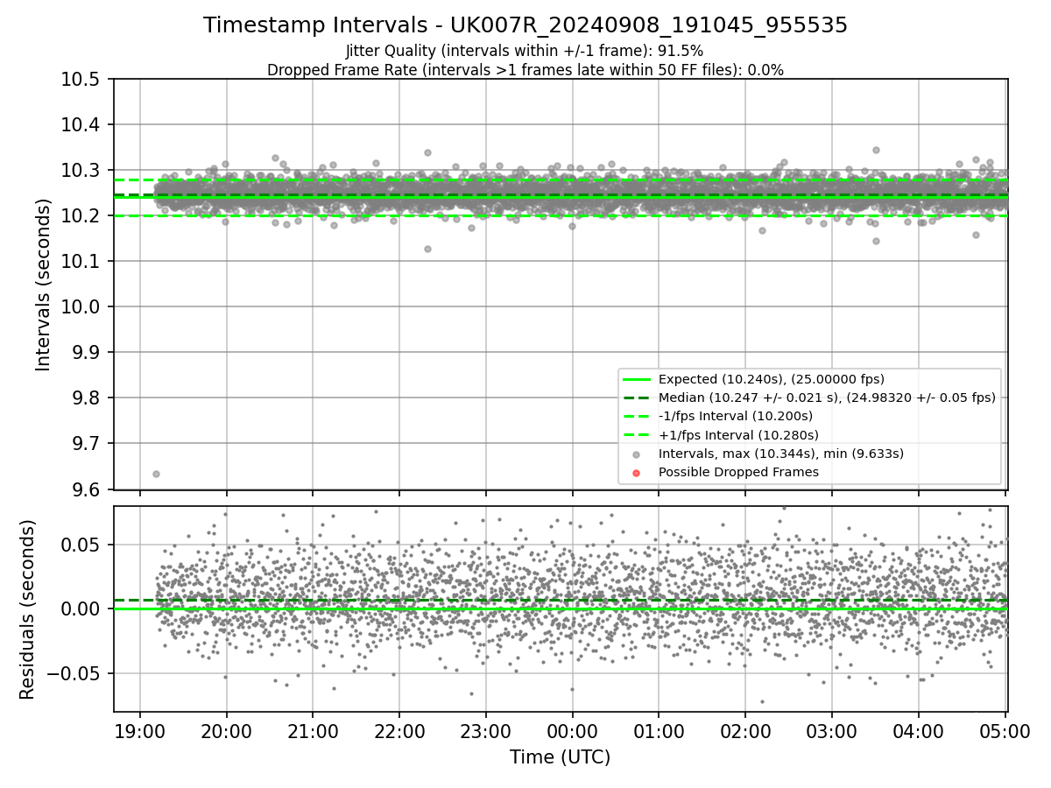Click the solid green line sample next to 'Expected'
The width and height of the screenshot is (1051, 788).
[x=637, y=380]
